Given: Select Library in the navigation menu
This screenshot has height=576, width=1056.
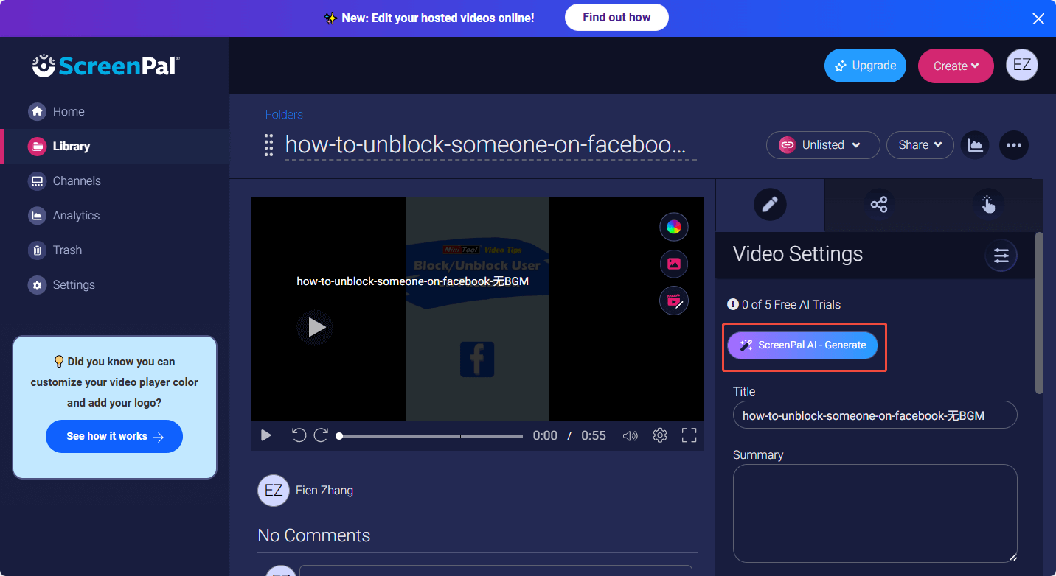Looking at the screenshot, I should click(x=70, y=146).
